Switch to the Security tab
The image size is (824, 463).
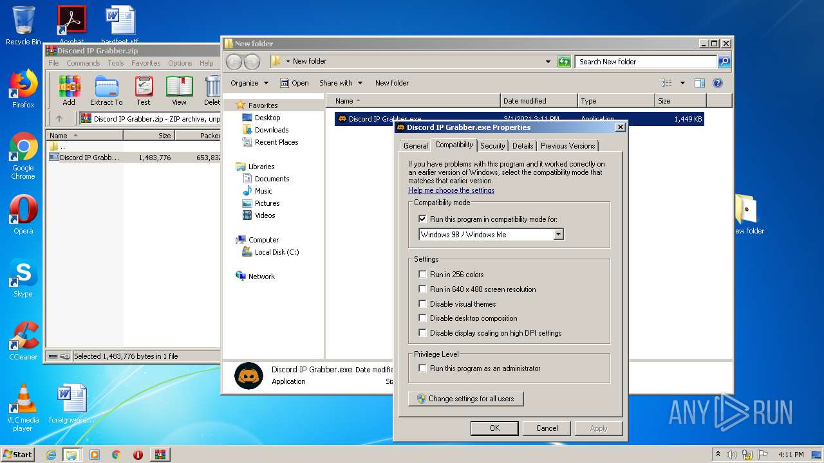coord(492,146)
